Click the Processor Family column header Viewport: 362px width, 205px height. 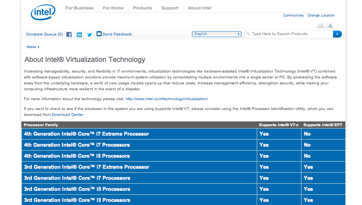tap(41, 125)
